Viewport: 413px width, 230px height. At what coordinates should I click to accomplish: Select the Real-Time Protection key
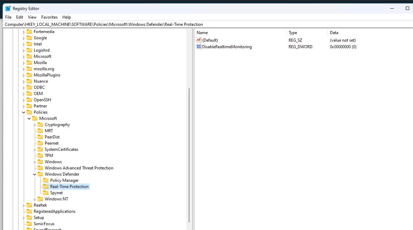[x=69, y=187]
